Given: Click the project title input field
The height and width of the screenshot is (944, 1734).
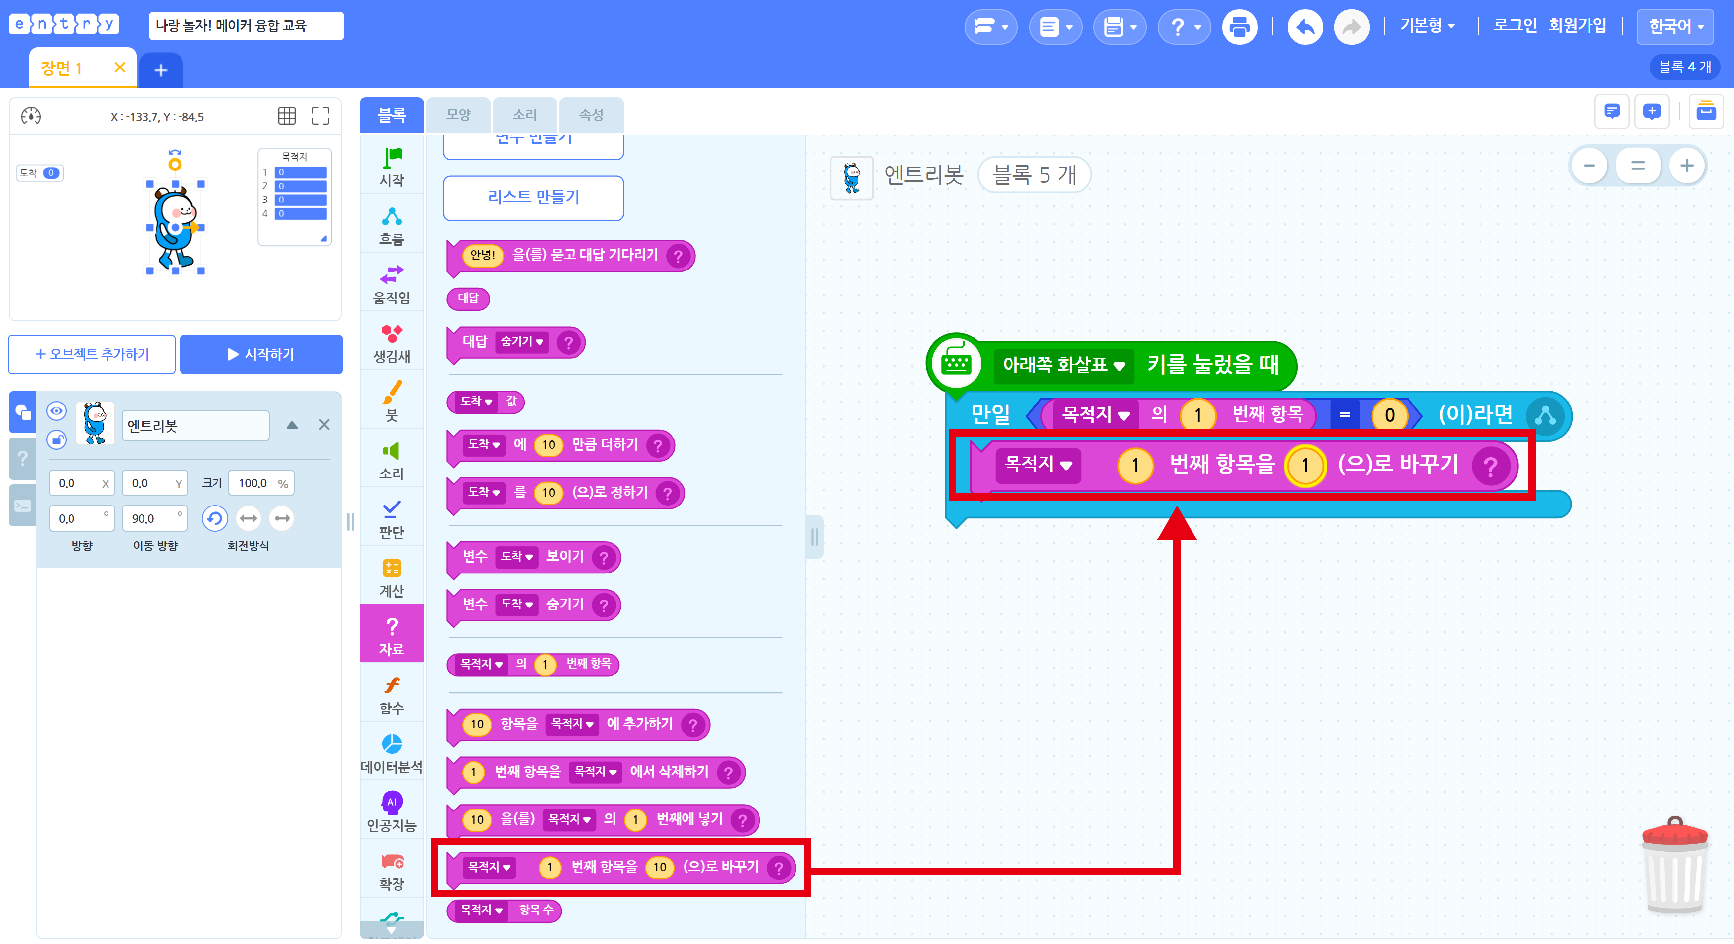Looking at the screenshot, I should (x=246, y=26).
